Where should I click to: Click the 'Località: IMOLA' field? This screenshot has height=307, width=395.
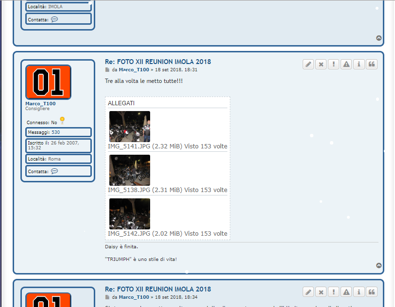click(x=58, y=7)
